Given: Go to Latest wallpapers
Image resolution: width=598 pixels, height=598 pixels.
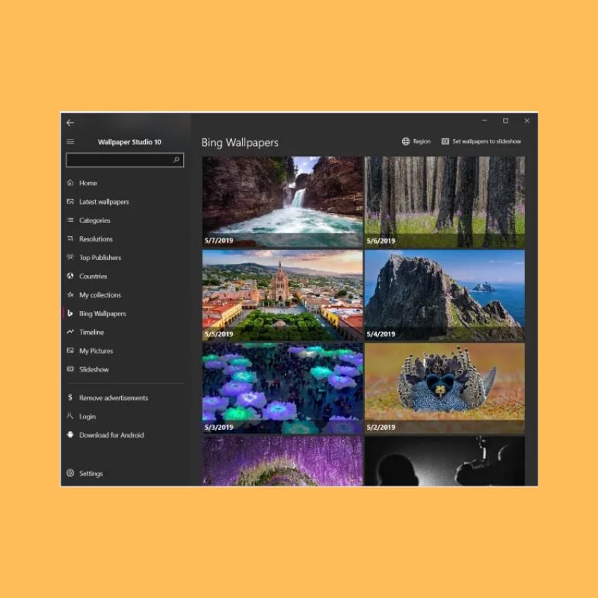Looking at the screenshot, I should (104, 202).
